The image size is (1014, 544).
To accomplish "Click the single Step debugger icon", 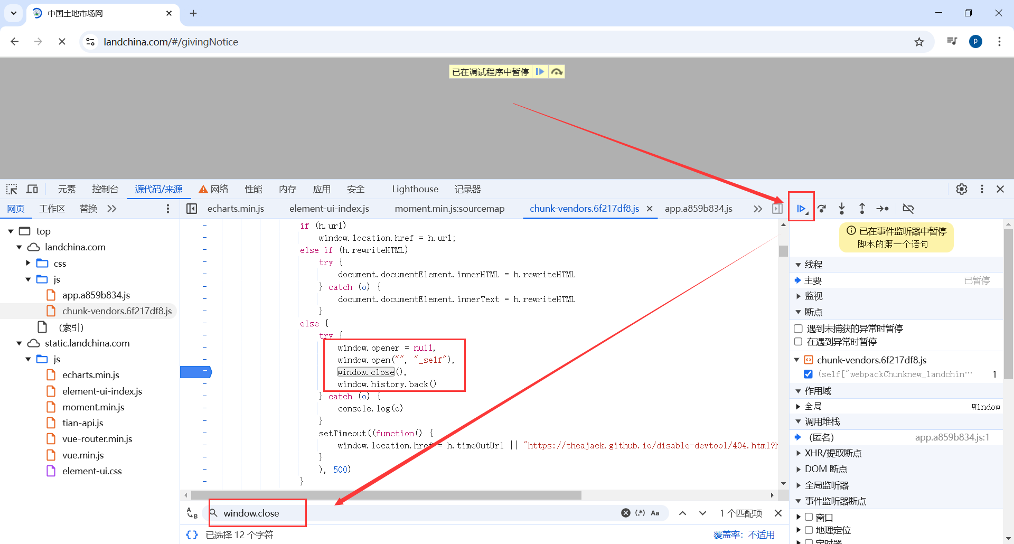I will 882,209.
